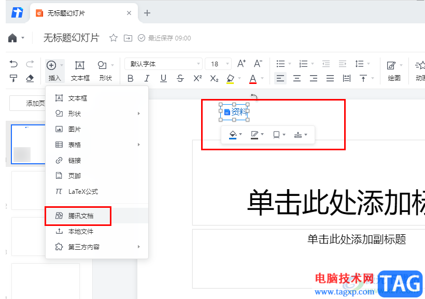
Task: Select first slide thumbnail
Action: point(28,144)
